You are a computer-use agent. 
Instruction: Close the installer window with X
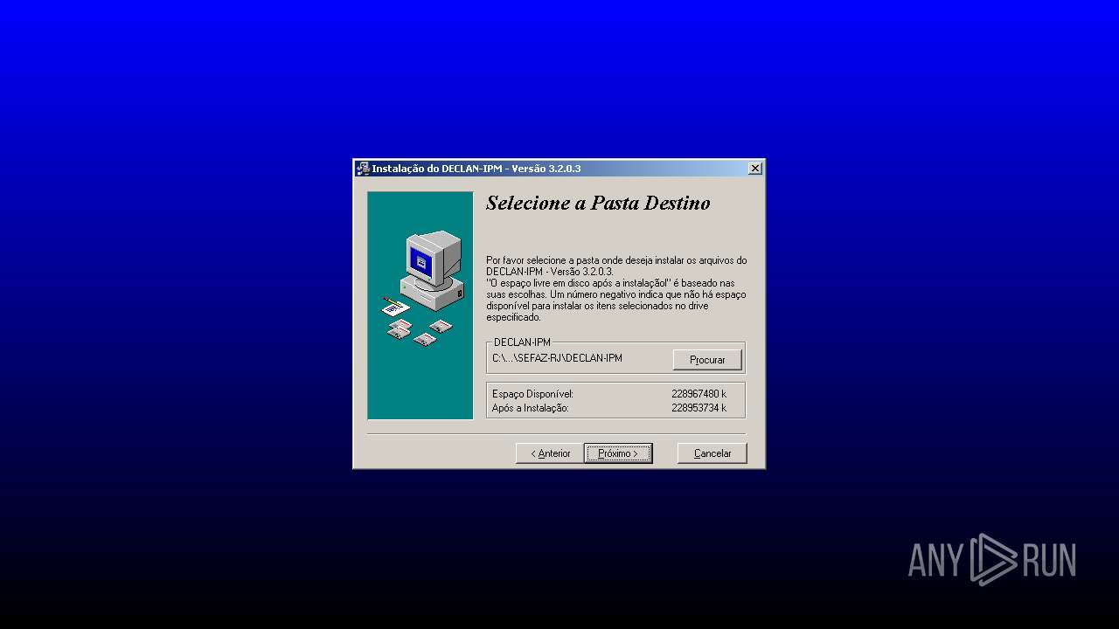pos(755,169)
